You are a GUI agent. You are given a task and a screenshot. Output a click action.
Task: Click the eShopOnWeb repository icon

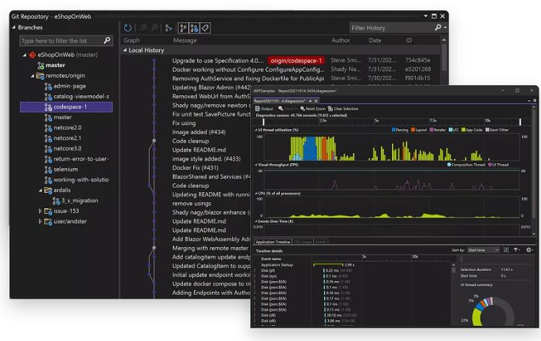tap(33, 55)
